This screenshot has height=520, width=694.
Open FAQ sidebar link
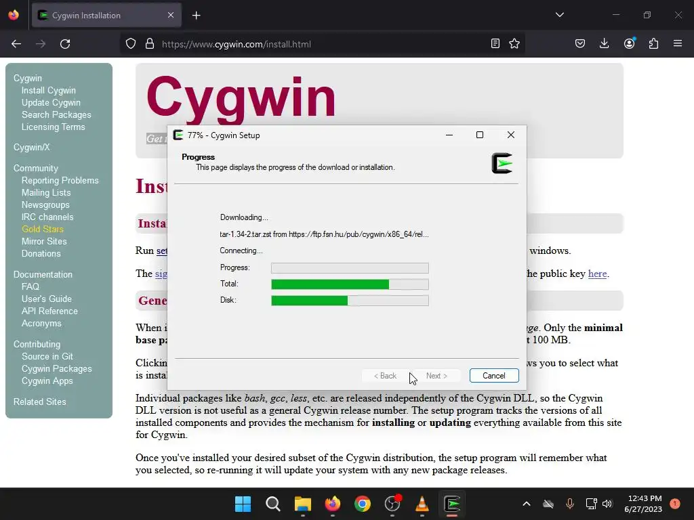click(30, 286)
